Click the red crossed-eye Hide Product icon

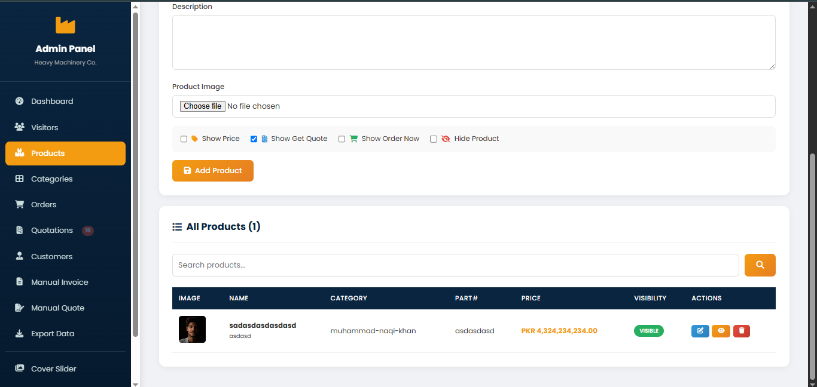coord(446,139)
